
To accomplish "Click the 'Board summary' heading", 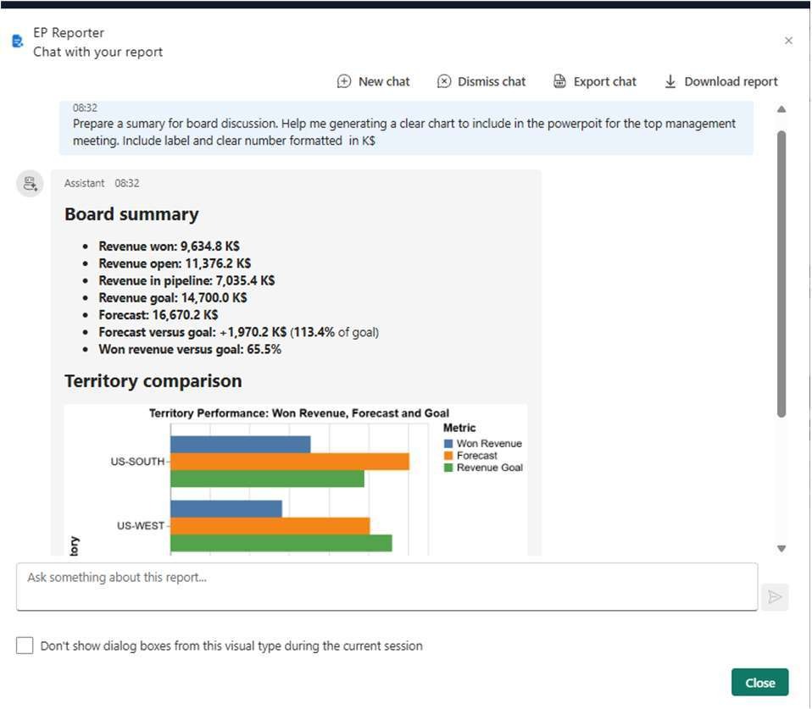I will [131, 214].
